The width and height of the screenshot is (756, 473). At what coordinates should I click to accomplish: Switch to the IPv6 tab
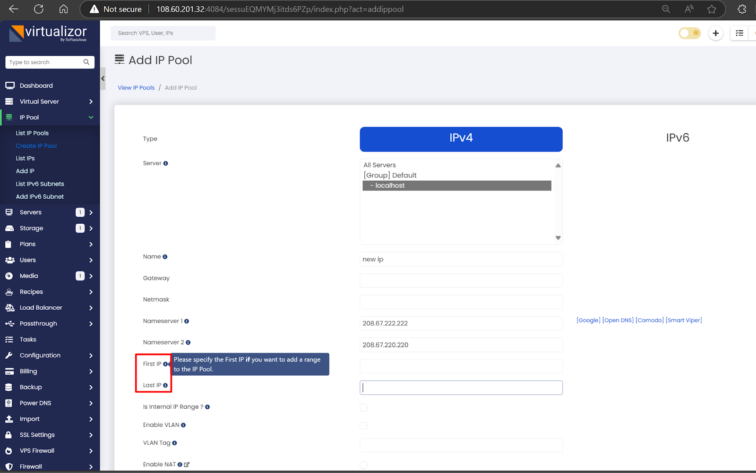coord(678,138)
